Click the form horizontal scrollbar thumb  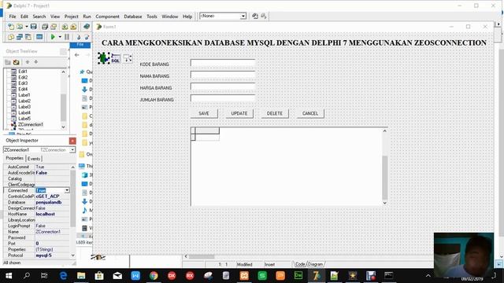click(x=202, y=257)
